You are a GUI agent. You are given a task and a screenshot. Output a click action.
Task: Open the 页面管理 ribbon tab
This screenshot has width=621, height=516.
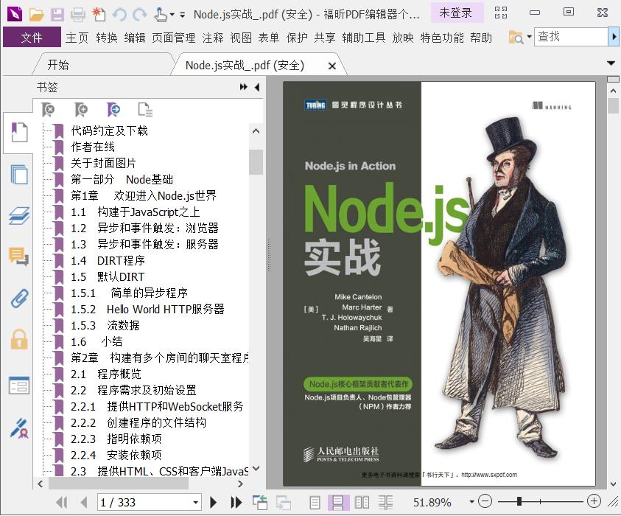click(173, 38)
